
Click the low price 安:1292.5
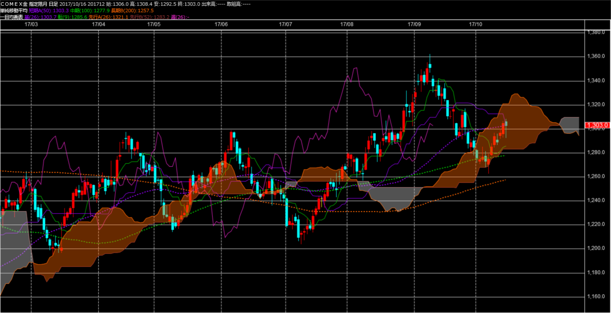(165, 3)
